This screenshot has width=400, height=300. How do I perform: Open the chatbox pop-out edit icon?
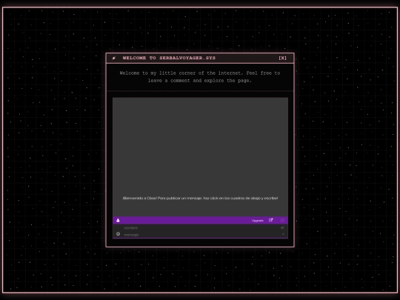271,220
